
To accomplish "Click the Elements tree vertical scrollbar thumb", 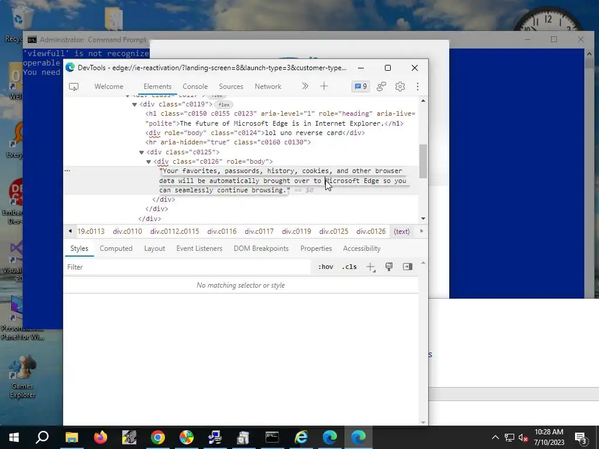I will tap(424, 161).
